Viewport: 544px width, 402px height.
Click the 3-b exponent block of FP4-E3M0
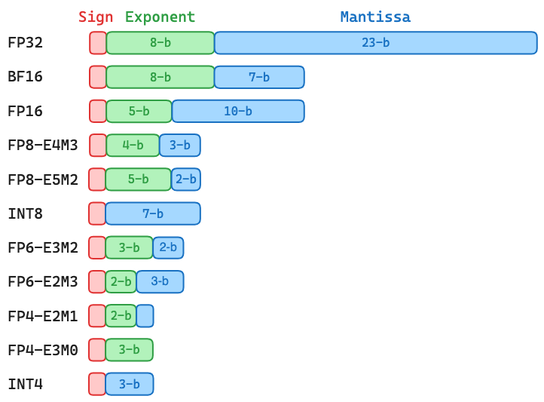(130, 350)
